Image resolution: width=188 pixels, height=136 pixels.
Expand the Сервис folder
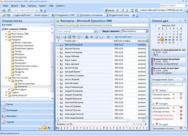pos(6,92)
